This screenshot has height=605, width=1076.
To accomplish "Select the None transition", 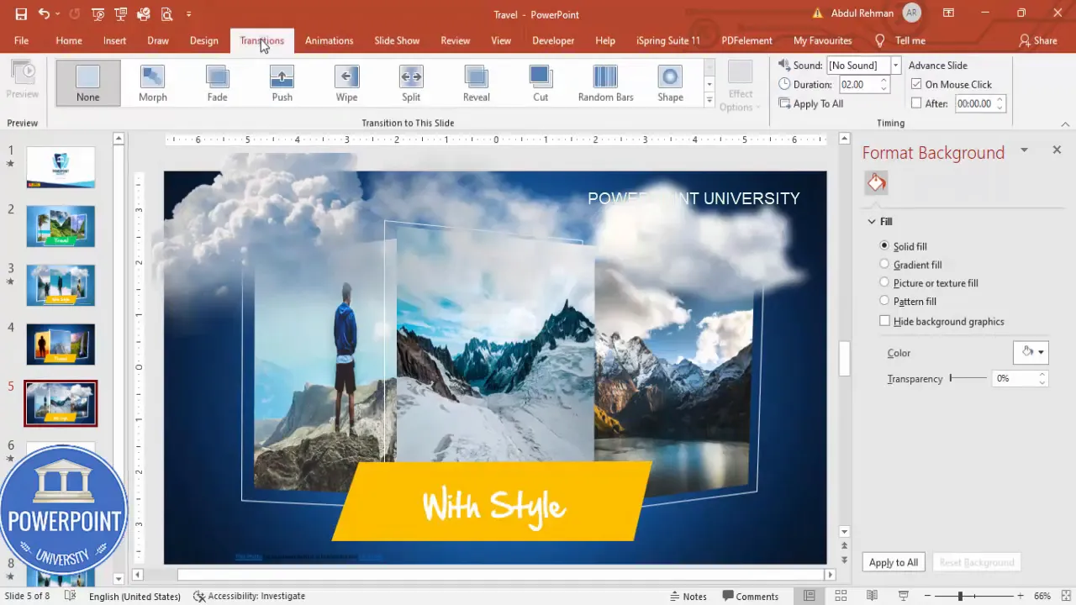I will (88, 82).
